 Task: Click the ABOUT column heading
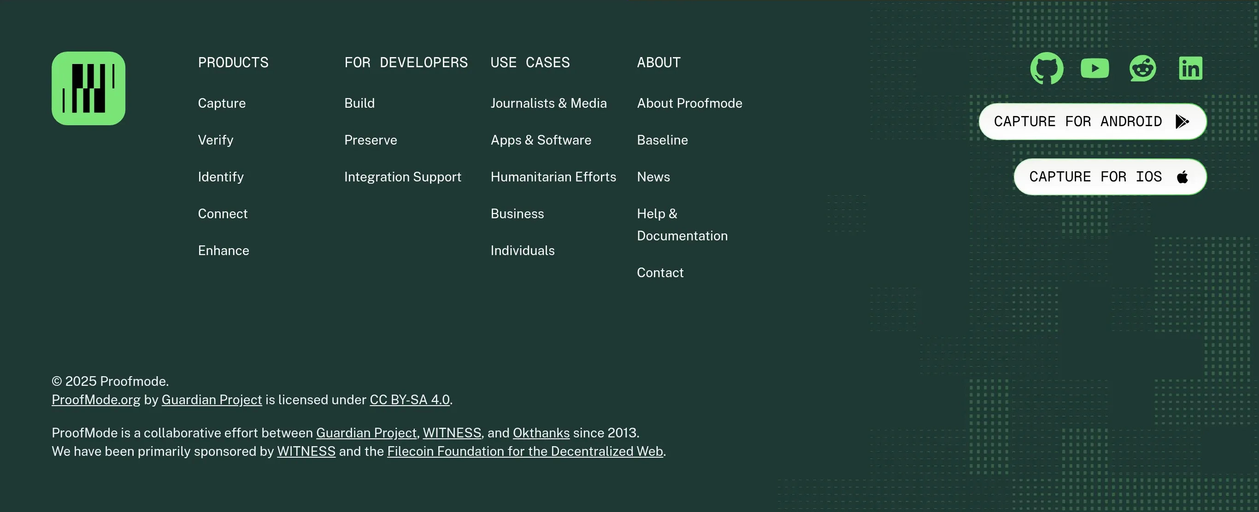click(x=659, y=63)
